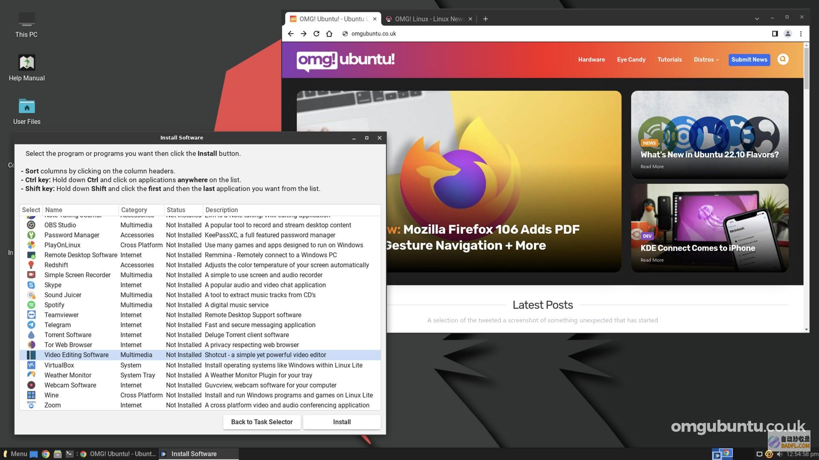Click the Spotify icon in the list
Screen dimensions: 819x460
click(31, 305)
